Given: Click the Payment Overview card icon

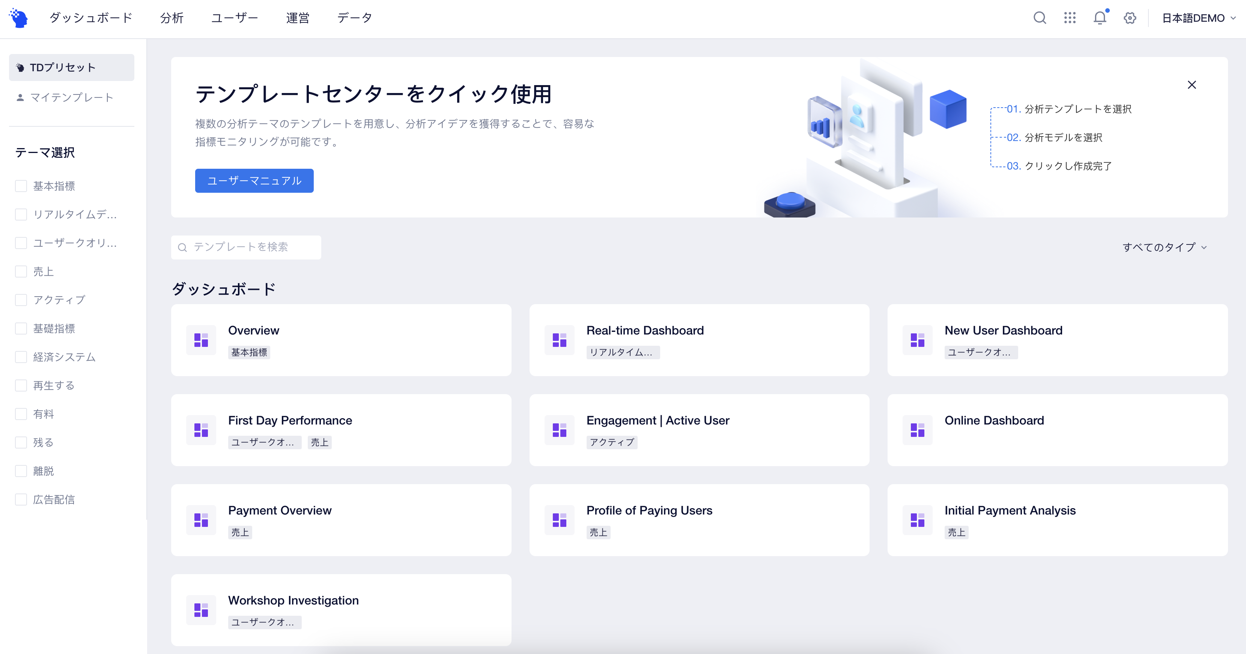Looking at the screenshot, I should point(201,520).
